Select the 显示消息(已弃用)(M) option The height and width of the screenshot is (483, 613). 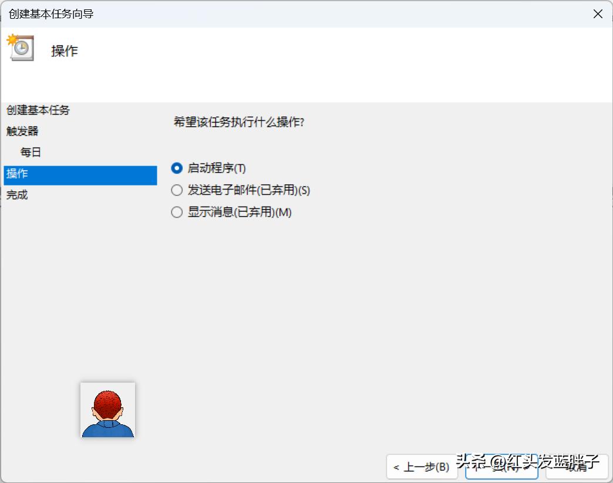(177, 212)
